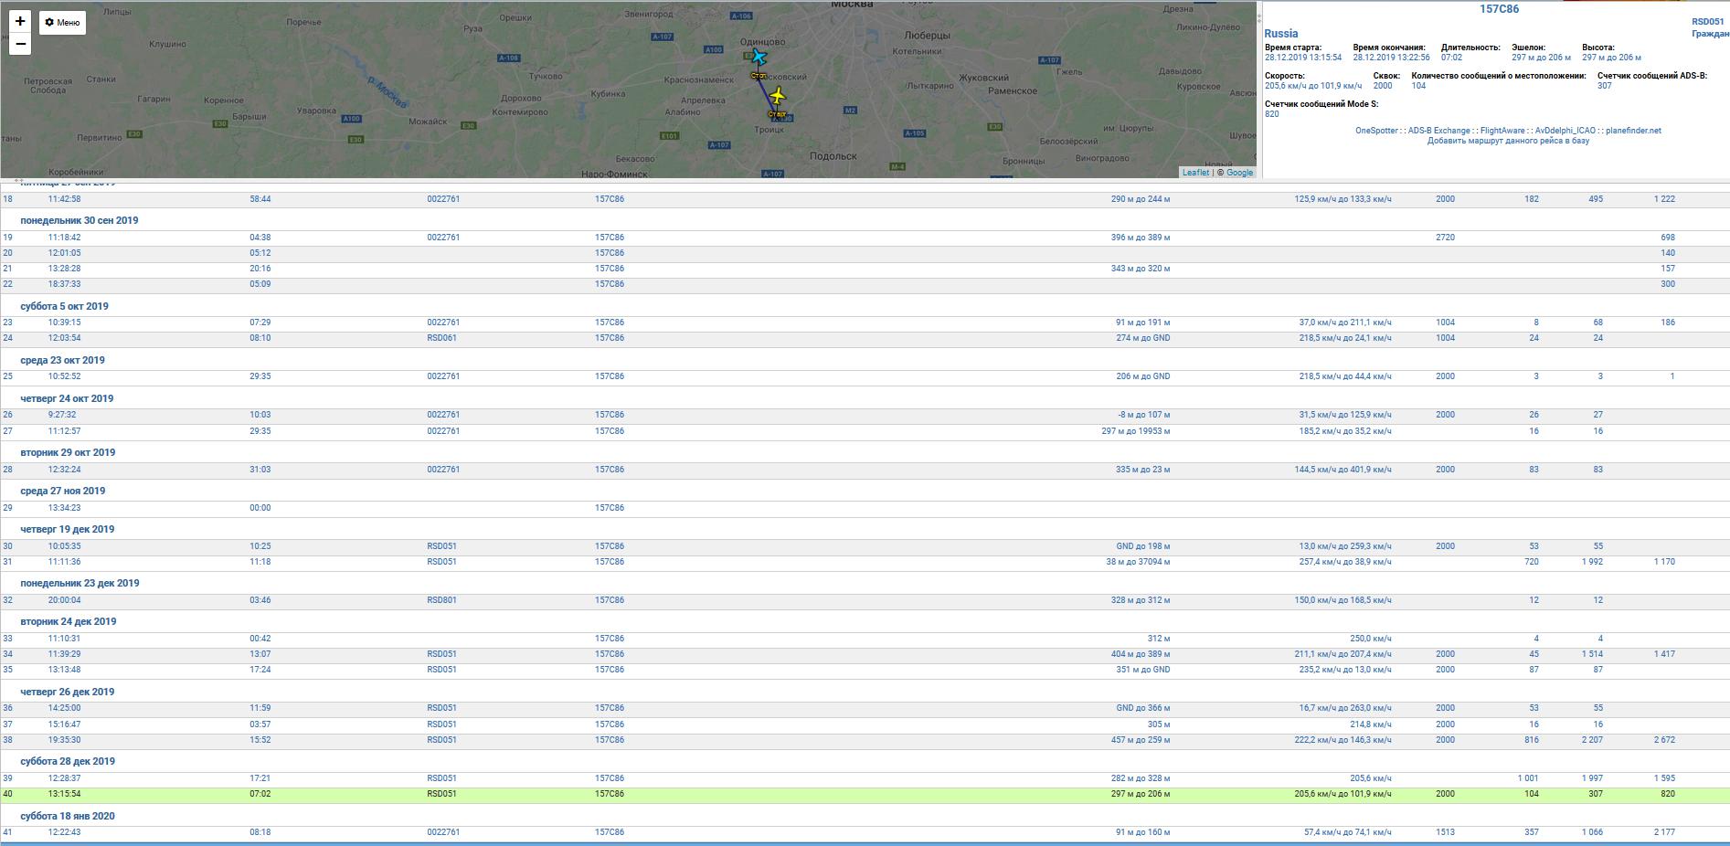Open the OneSpotter link

(1376, 131)
